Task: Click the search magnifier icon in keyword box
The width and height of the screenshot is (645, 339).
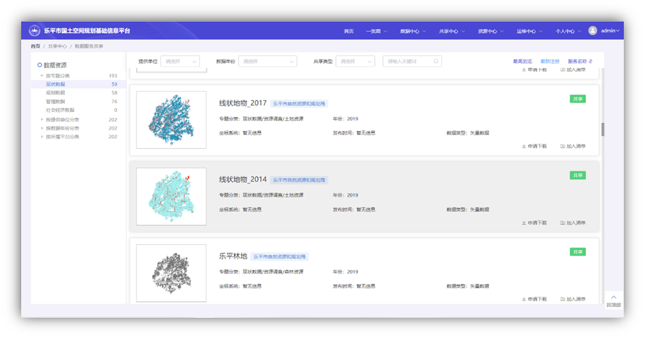Action: (x=436, y=62)
